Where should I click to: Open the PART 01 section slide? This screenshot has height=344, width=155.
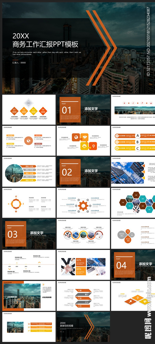(x=83, y=110)
